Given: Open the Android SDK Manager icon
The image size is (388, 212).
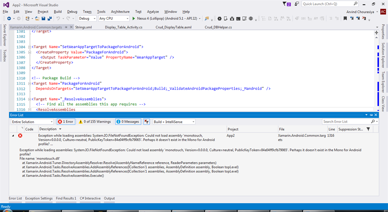Looking at the screenshot, I should click(232, 19).
